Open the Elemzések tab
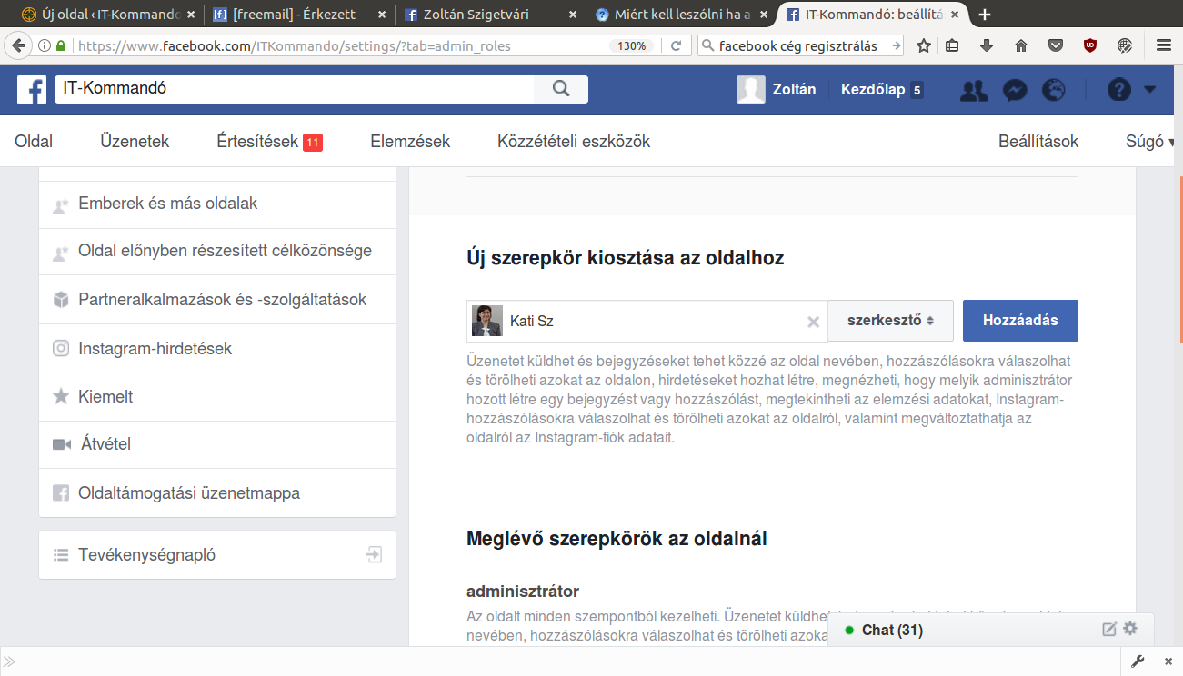 410,141
